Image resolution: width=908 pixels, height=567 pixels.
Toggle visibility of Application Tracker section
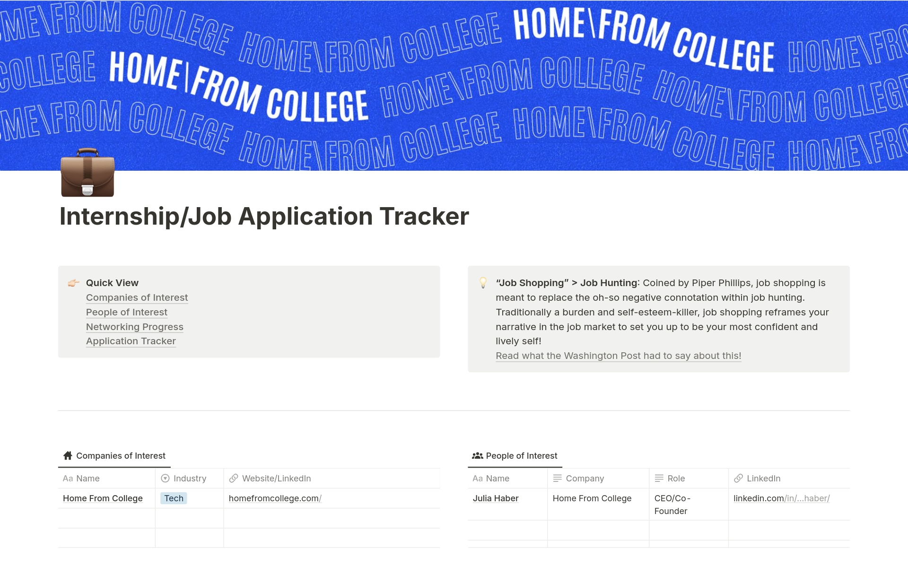[x=131, y=340]
